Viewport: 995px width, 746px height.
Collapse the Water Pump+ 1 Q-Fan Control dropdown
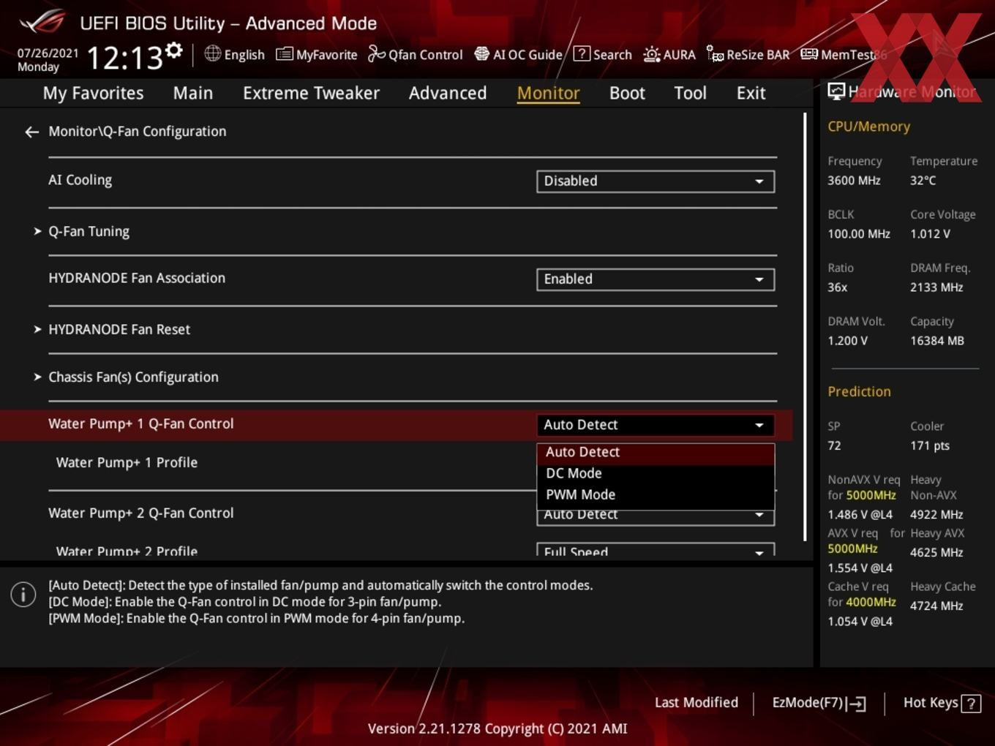(x=656, y=425)
